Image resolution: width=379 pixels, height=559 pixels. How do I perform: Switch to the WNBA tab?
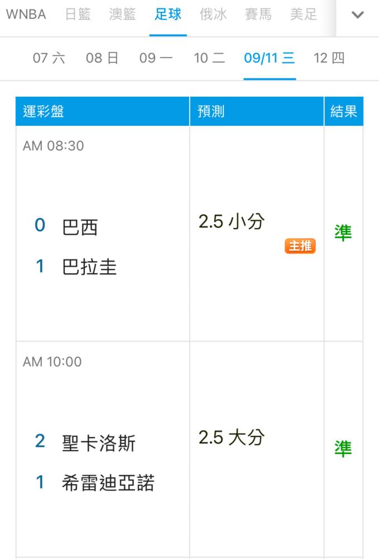point(26,15)
